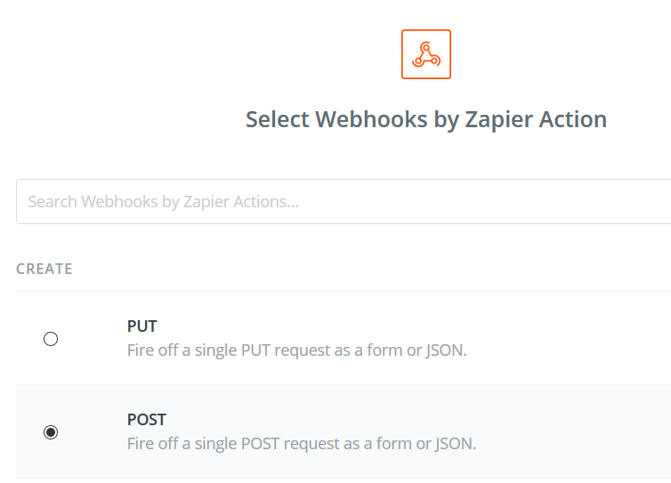Click the POST request description text
The width and height of the screenshot is (671, 483).
pyautogui.click(x=302, y=444)
